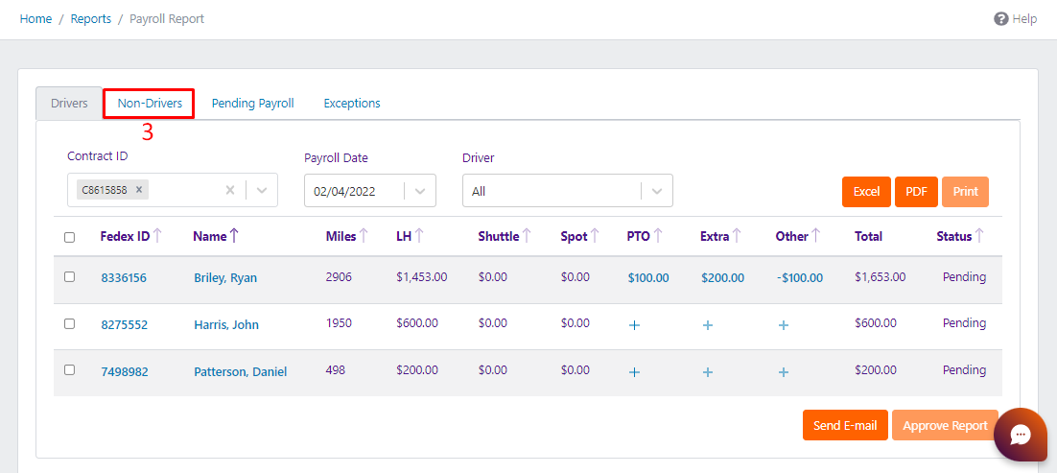Open the chat support bubble
The height and width of the screenshot is (473, 1057).
click(1020, 435)
